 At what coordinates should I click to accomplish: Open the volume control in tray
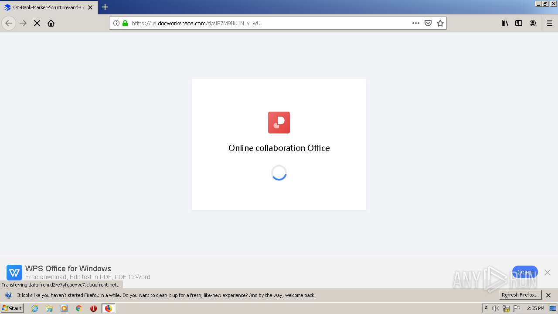pyautogui.click(x=496, y=308)
